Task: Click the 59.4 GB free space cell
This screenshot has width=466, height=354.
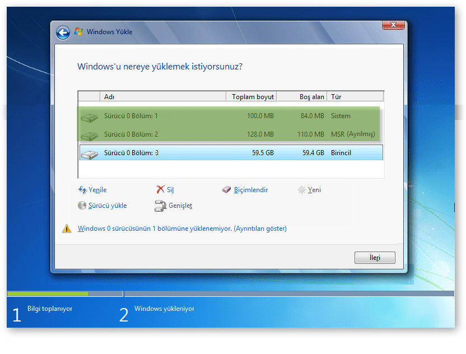Action: click(x=313, y=153)
